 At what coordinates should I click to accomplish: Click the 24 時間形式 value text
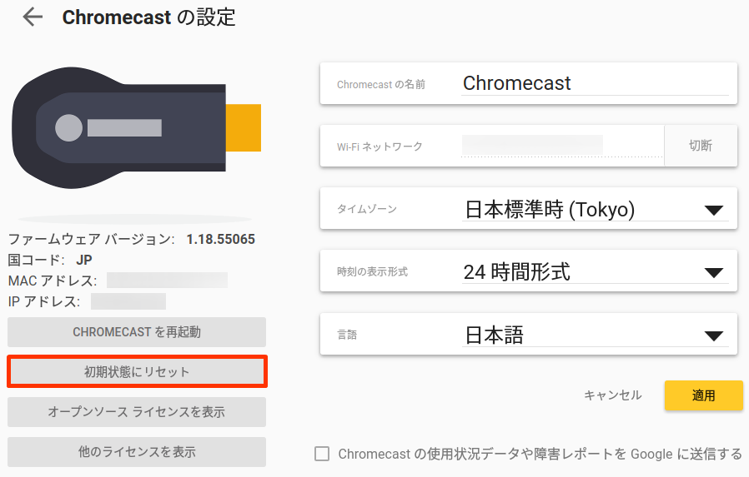(x=517, y=271)
